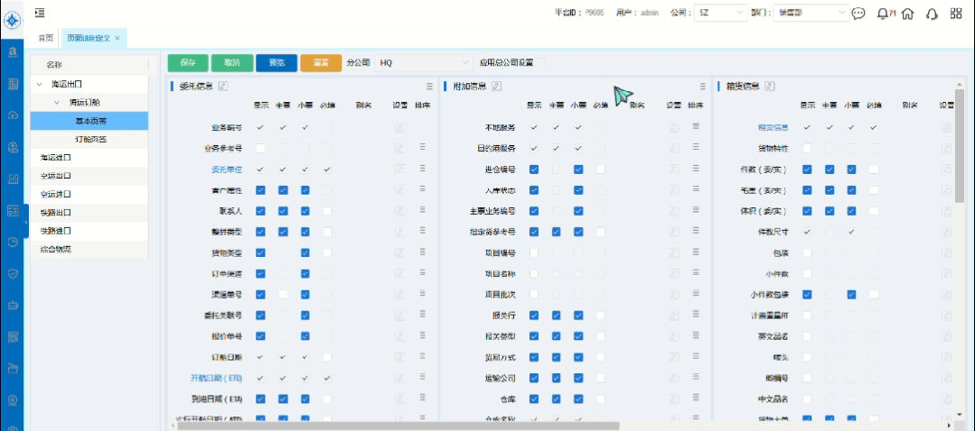The width and height of the screenshot is (975, 431).
Task: Click the edit icon next to 箱货信息 title
Action: [769, 87]
